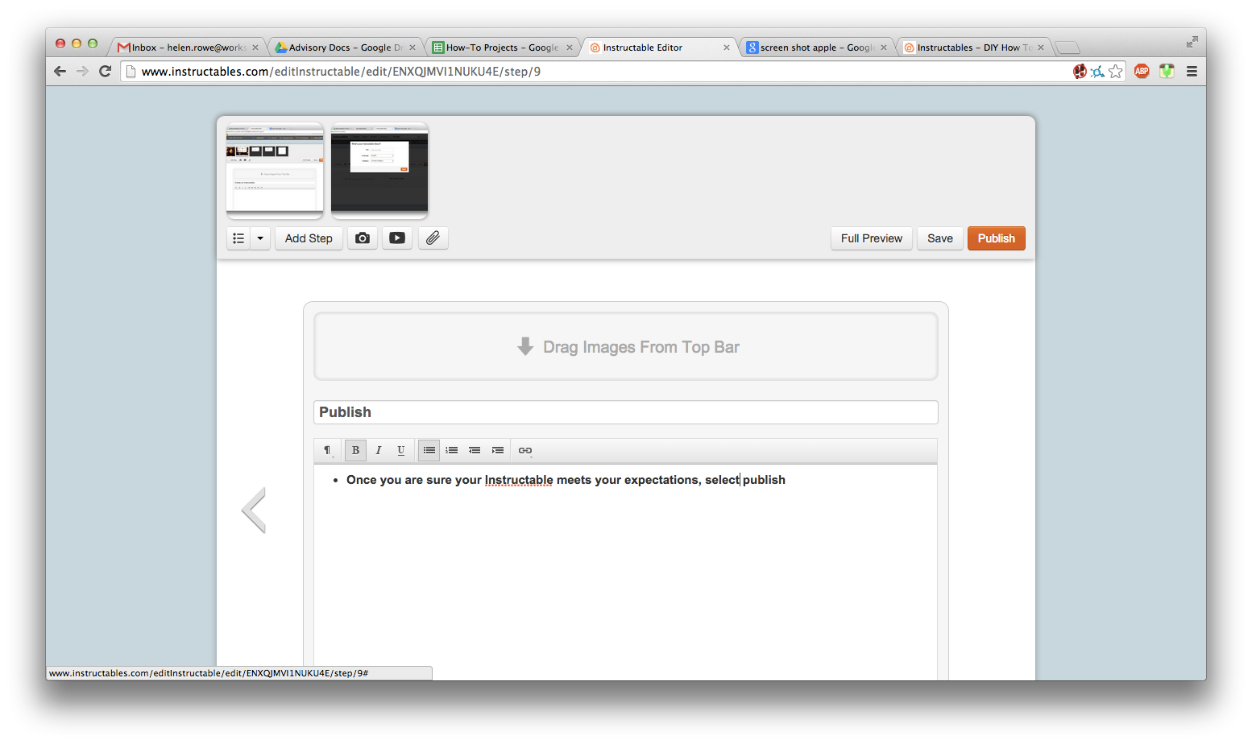The width and height of the screenshot is (1252, 744).
Task: Decrease indentation with the outdent icon
Action: (x=475, y=450)
